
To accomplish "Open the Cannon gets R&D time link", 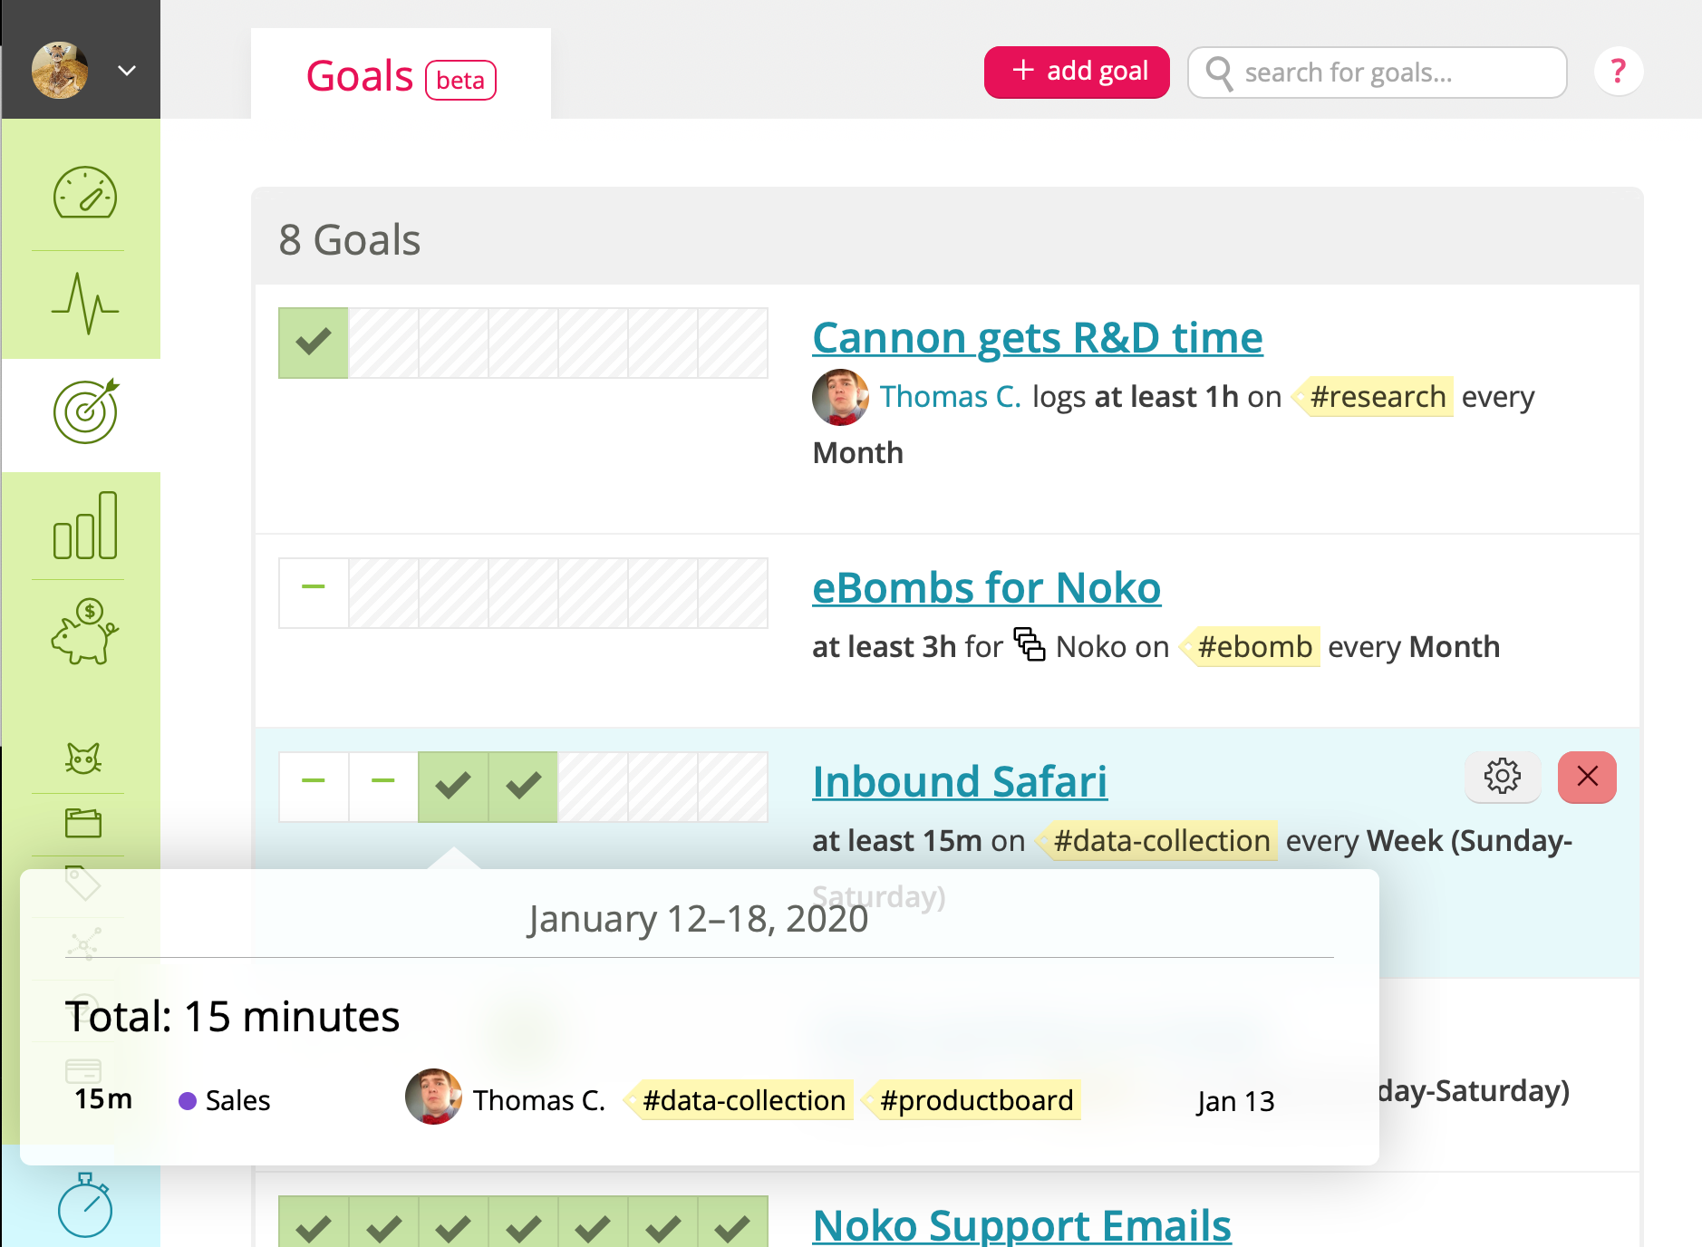I will [1038, 338].
